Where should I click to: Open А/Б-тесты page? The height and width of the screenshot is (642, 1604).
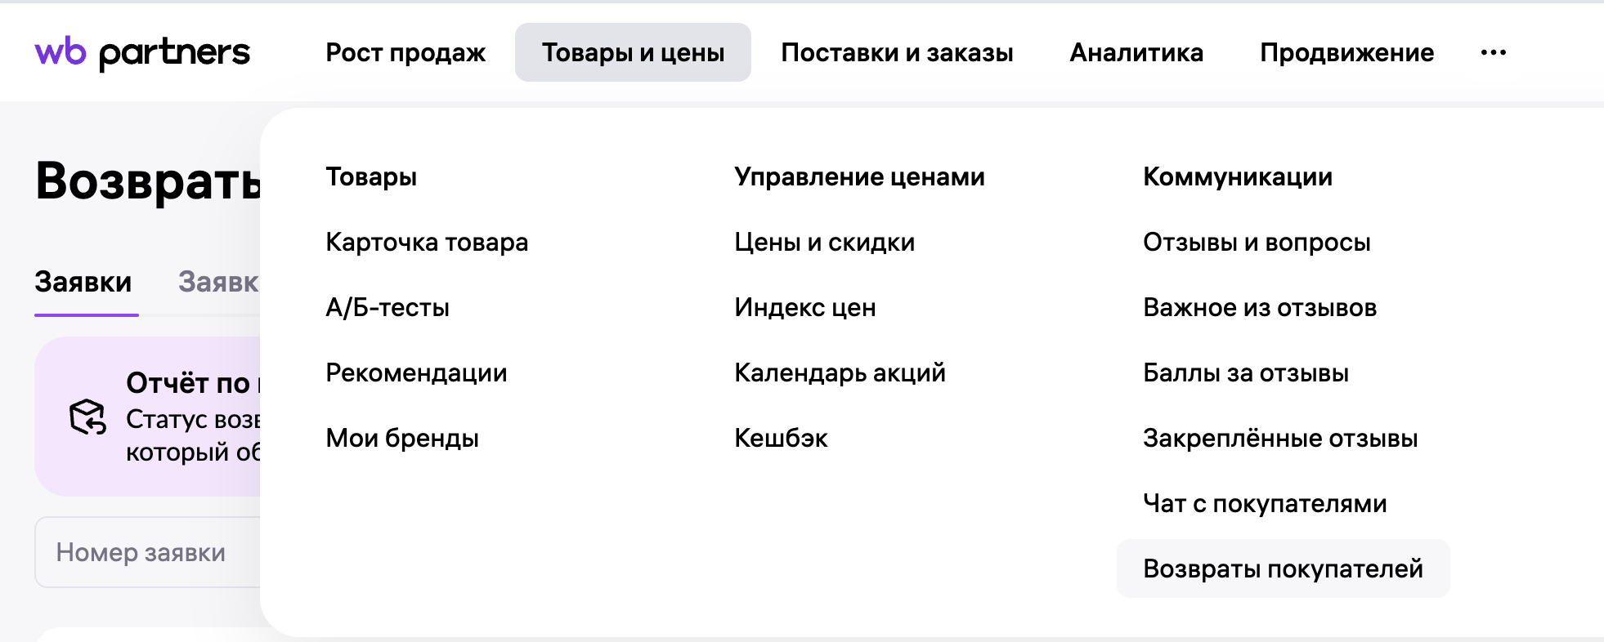pos(388,307)
